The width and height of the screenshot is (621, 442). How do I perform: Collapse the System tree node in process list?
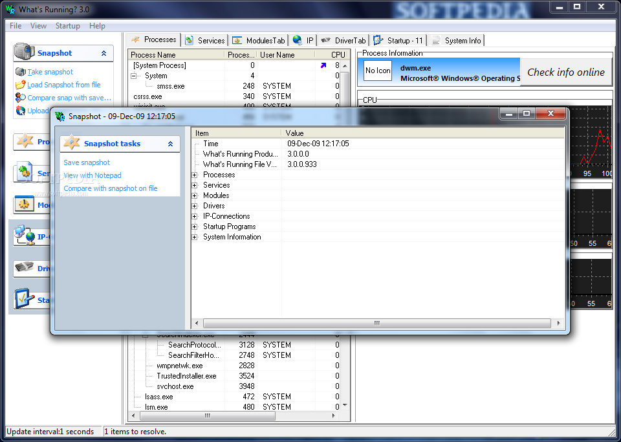pyautogui.click(x=134, y=76)
